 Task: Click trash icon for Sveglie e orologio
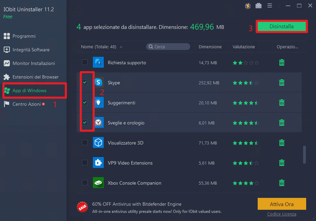[281, 123]
